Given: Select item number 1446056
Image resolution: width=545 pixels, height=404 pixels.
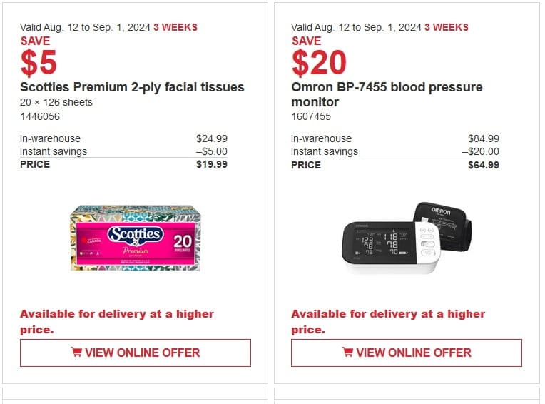Looking at the screenshot, I should pos(40,116).
